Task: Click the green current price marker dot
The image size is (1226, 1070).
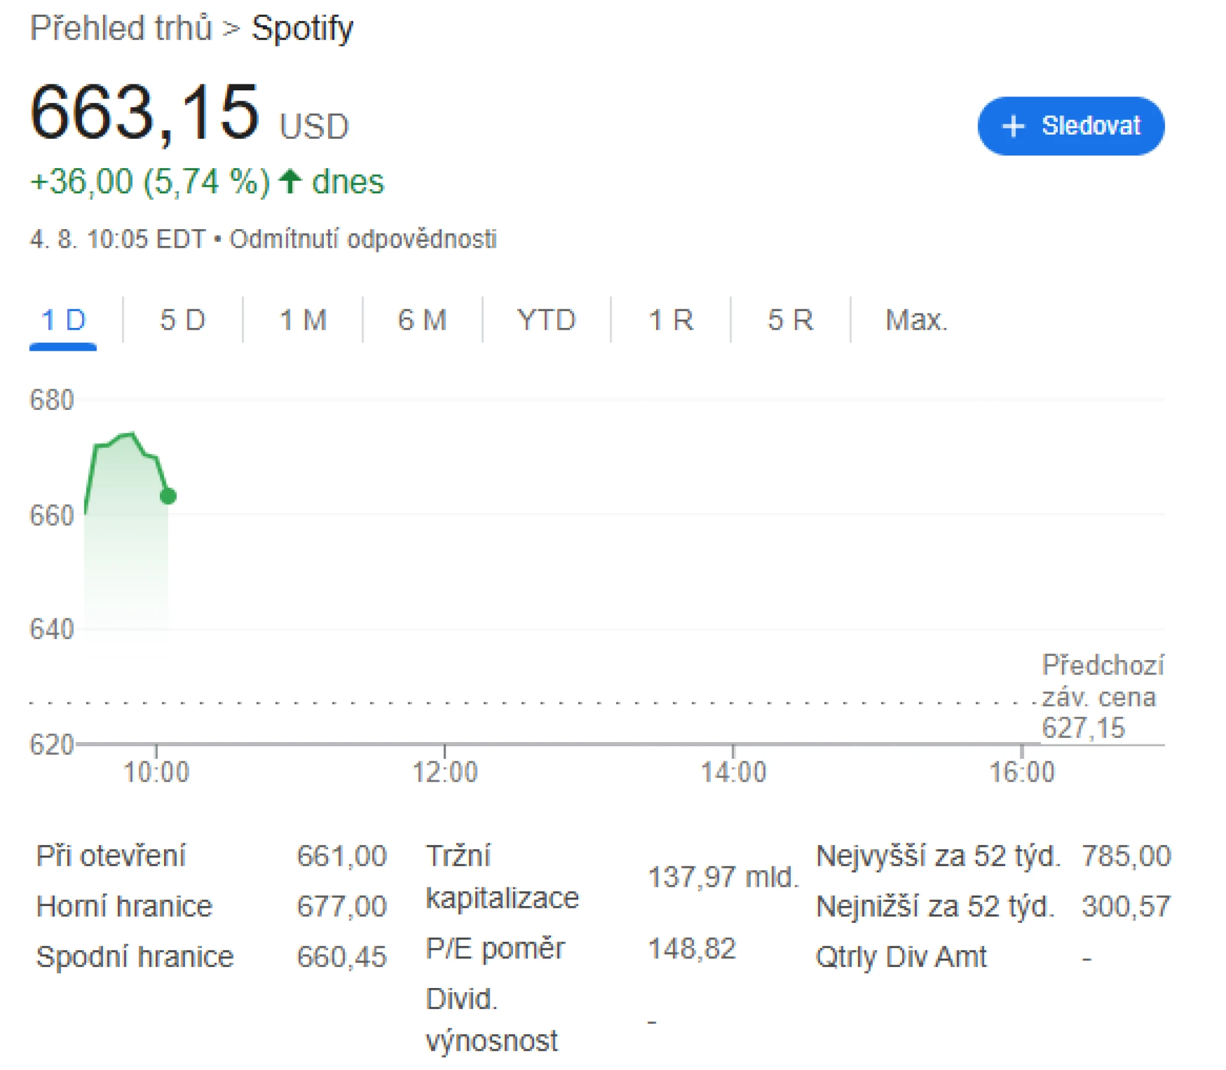Action: [x=168, y=496]
